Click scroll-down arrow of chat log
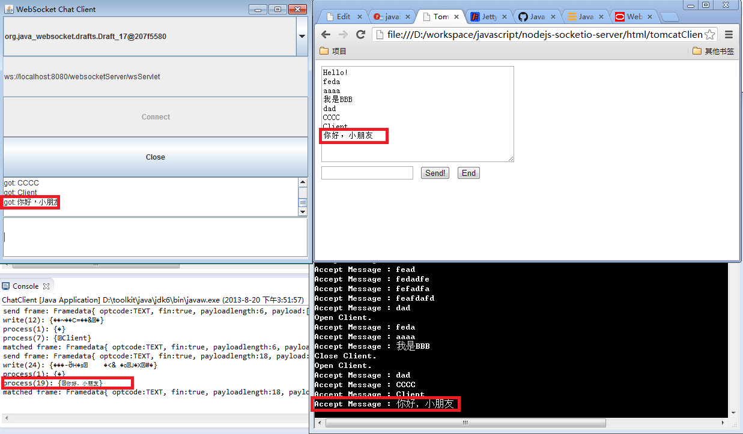Image resolution: width=743 pixels, height=434 pixels. click(x=303, y=211)
